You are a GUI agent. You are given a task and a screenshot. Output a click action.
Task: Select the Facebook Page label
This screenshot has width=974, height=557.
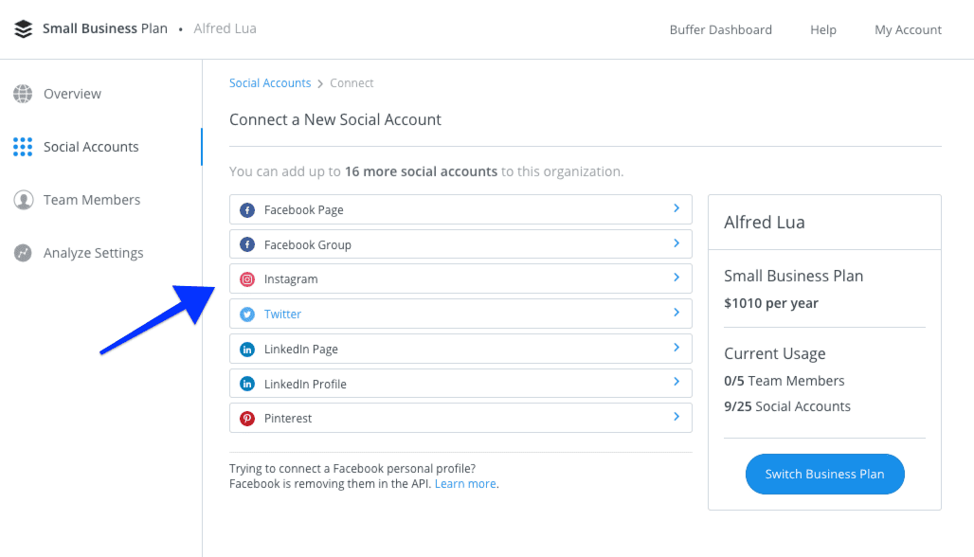[x=304, y=210]
